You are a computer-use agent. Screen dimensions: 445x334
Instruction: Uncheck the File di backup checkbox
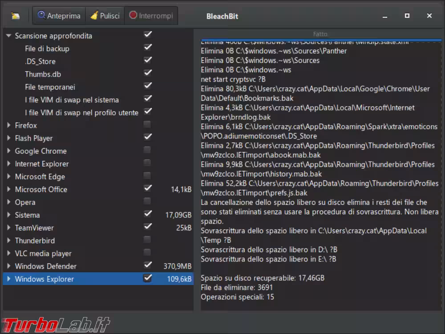148,47
